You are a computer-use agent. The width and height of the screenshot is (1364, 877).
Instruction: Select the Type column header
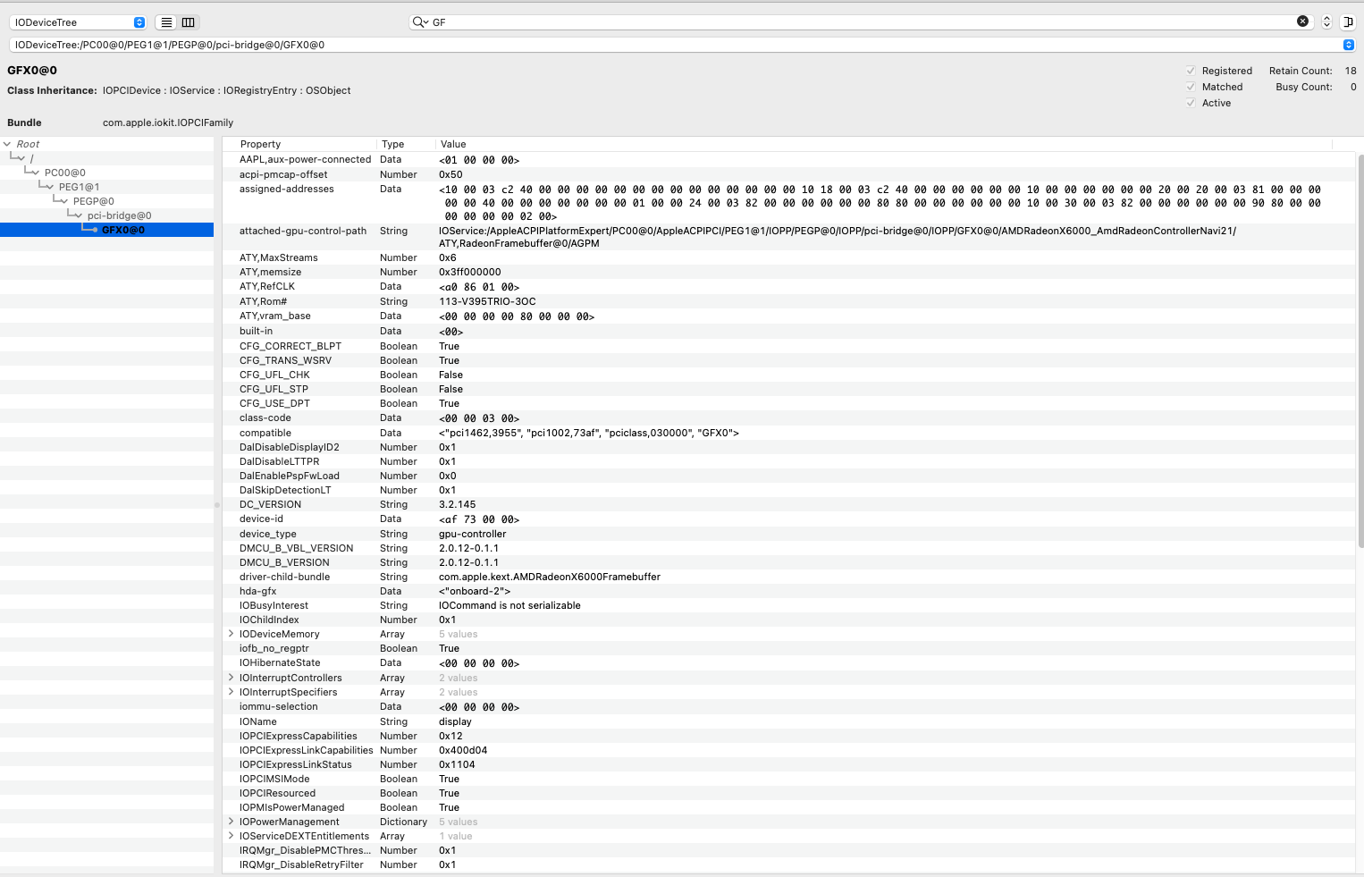click(x=393, y=144)
